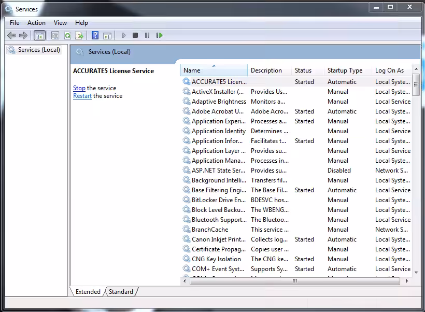Open the Action menu
This screenshot has width=425, height=312.
tap(36, 23)
